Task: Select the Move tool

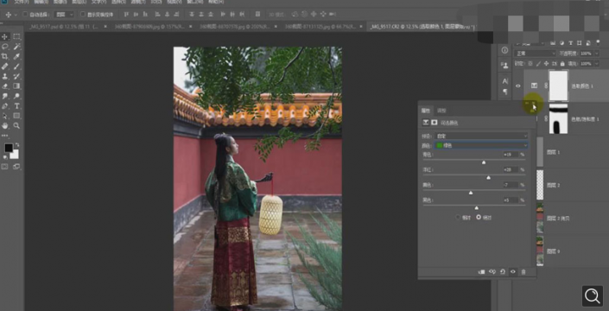Action: pos(5,36)
